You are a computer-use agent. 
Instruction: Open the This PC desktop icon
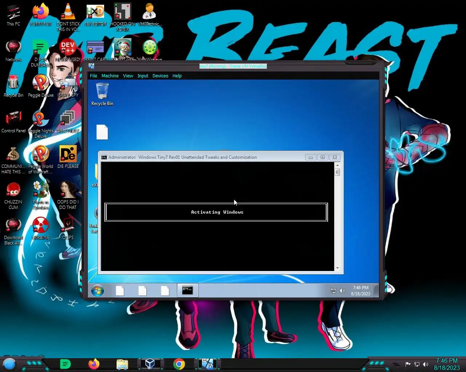(13, 15)
